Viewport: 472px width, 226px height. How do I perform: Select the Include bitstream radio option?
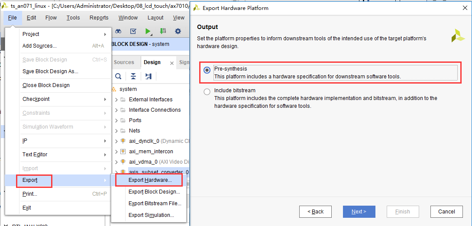click(207, 92)
